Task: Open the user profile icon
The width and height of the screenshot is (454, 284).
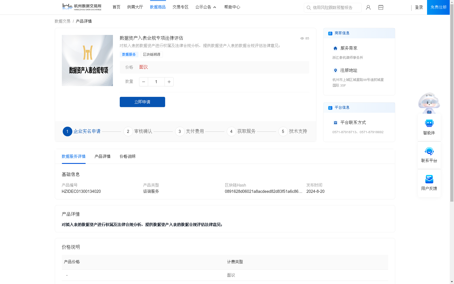Action: tap(368, 7)
